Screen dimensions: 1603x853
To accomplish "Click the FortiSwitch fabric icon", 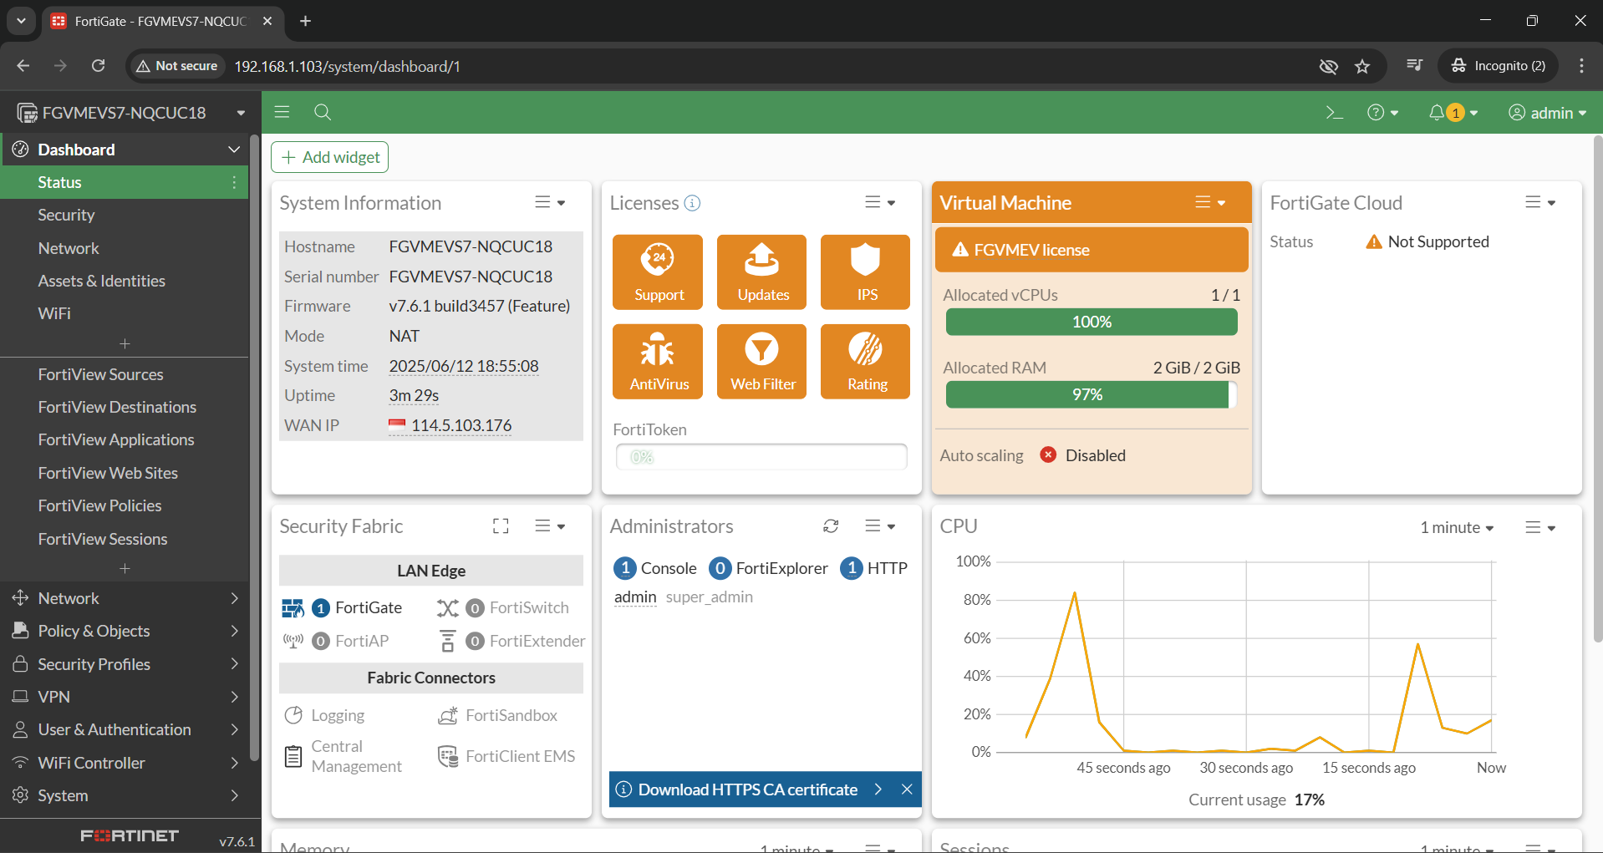I will (x=448, y=608).
